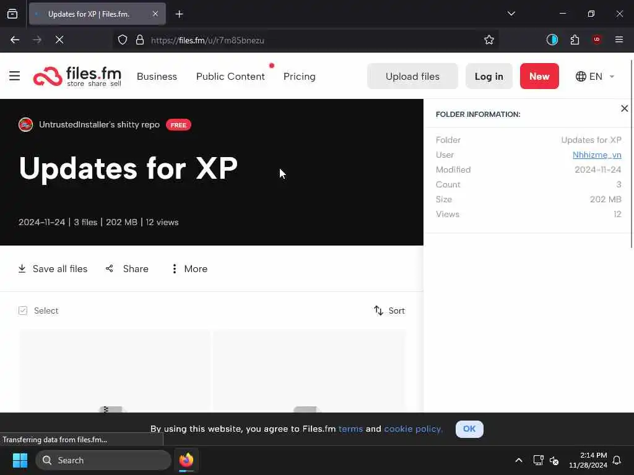Open the Sort options
The image size is (634, 475).
(x=389, y=310)
